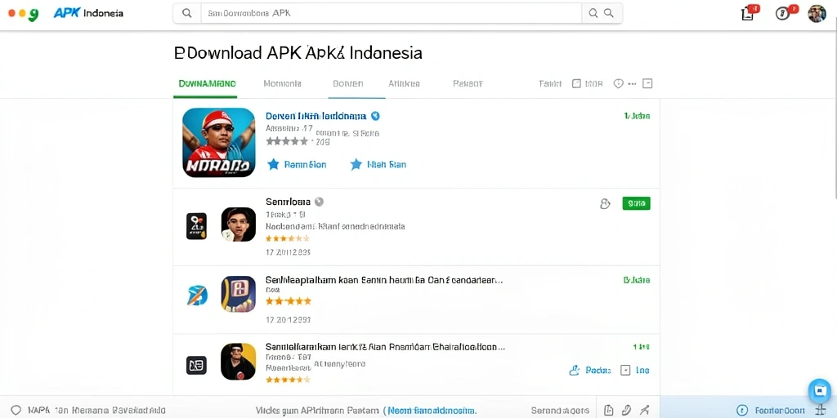
Task: Click the five-star rating of the third app
Action: pyautogui.click(x=289, y=301)
